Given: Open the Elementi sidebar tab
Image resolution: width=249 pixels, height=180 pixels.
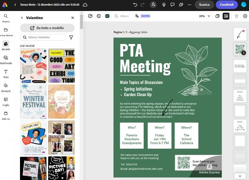Looking at the screenshot, I should pos(6,88).
